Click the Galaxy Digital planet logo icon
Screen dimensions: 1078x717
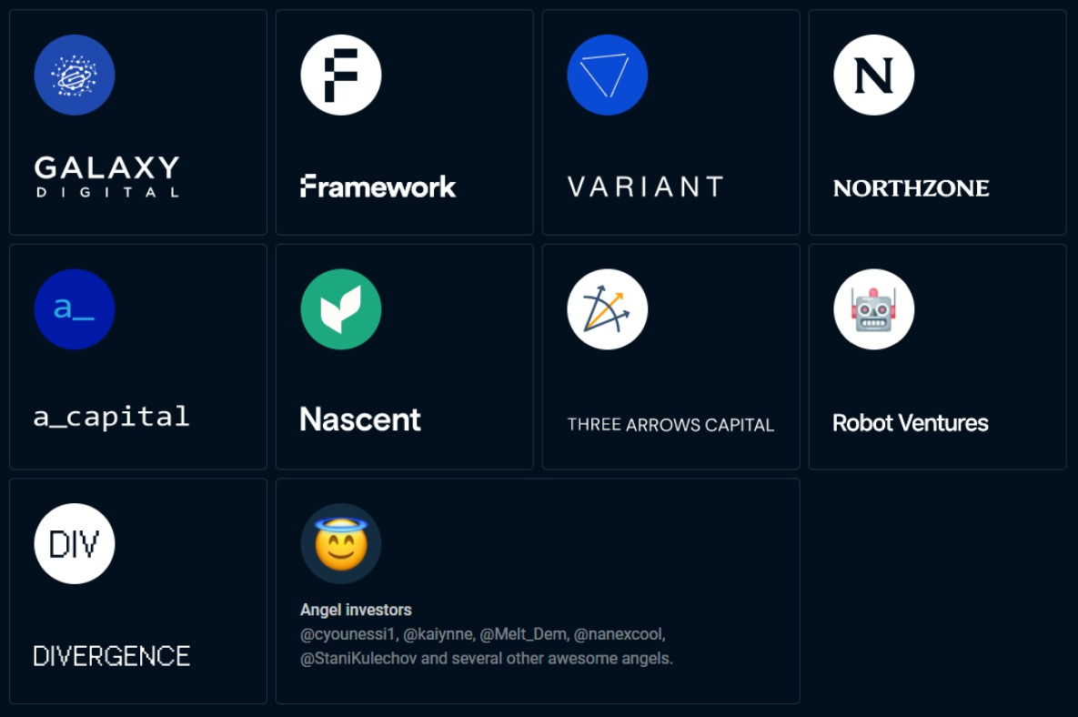point(75,76)
